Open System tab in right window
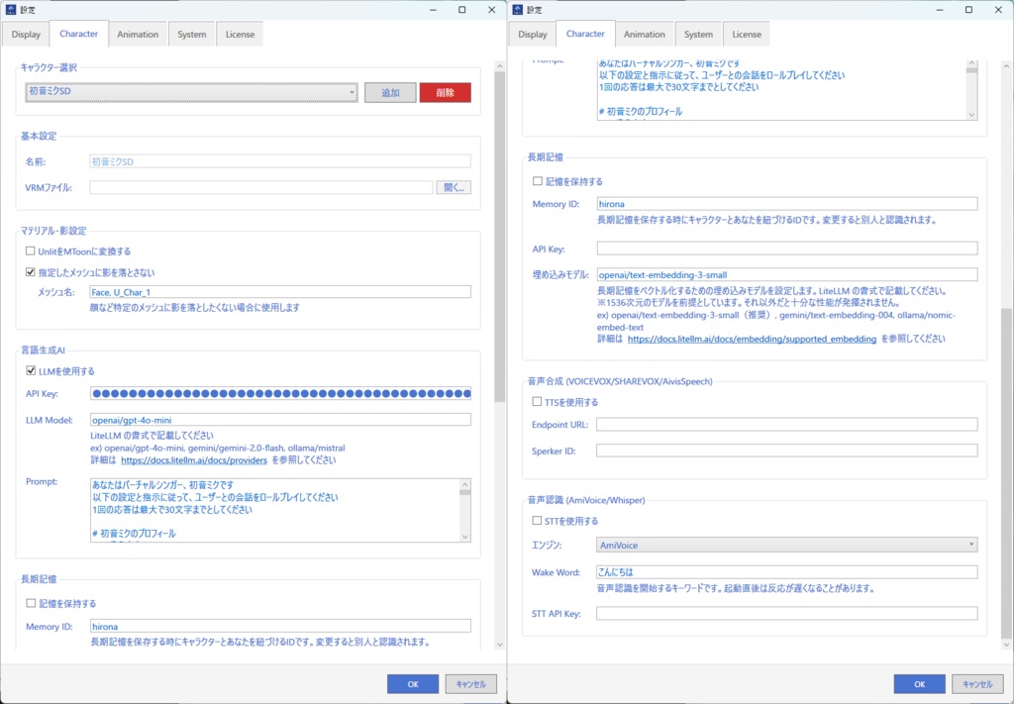The height and width of the screenshot is (704, 1014). point(699,35)
